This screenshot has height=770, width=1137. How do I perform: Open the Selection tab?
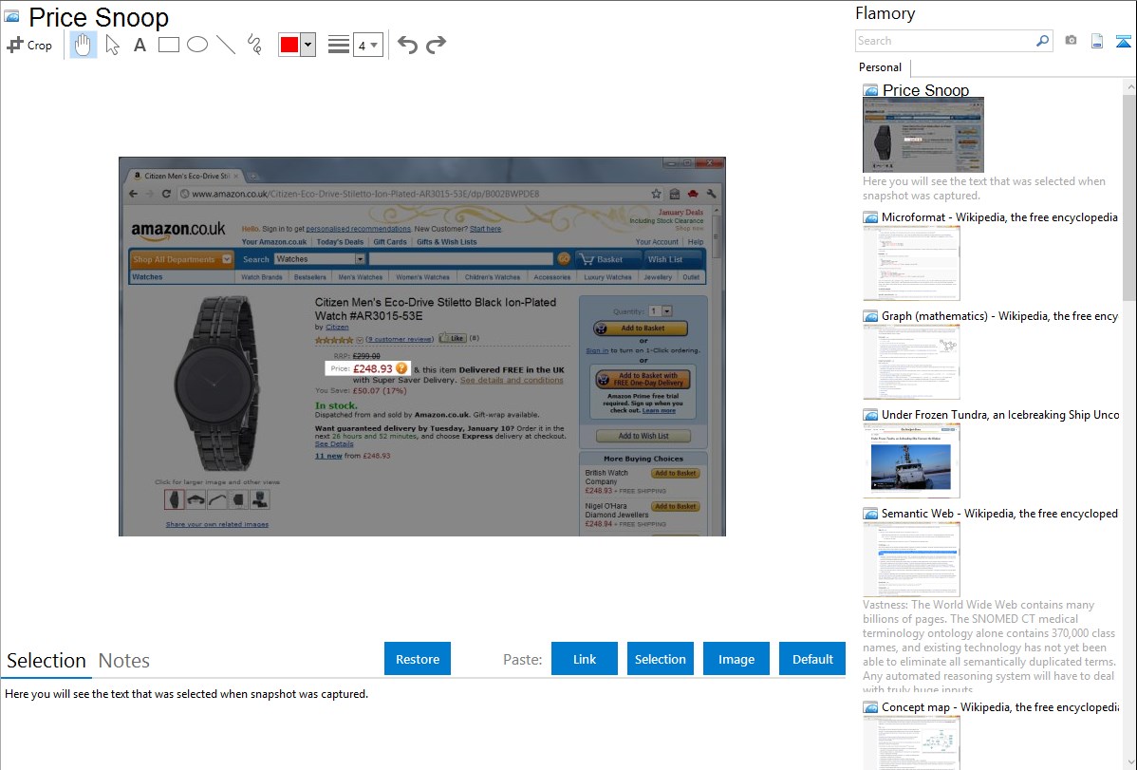click(x=47, y=661)
